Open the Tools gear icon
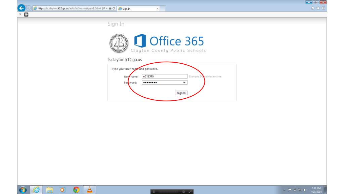 (x=324, y=8)
